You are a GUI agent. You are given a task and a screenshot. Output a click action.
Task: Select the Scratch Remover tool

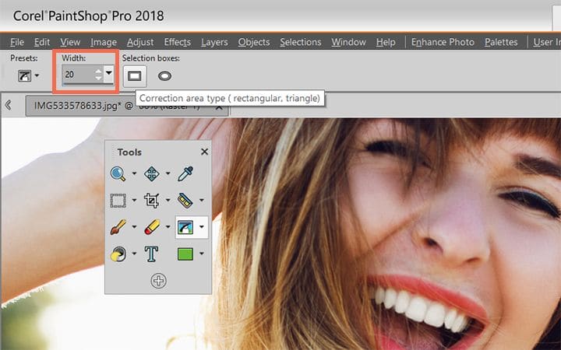pos(185,227)
